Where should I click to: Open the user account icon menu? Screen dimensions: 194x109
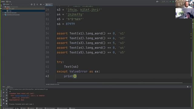coord(157,2)
